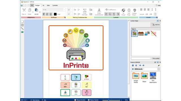This screenshot has height=101, width=181.
Task: Expand the Lim inn dropdown arrow
Action: [40, 12]
